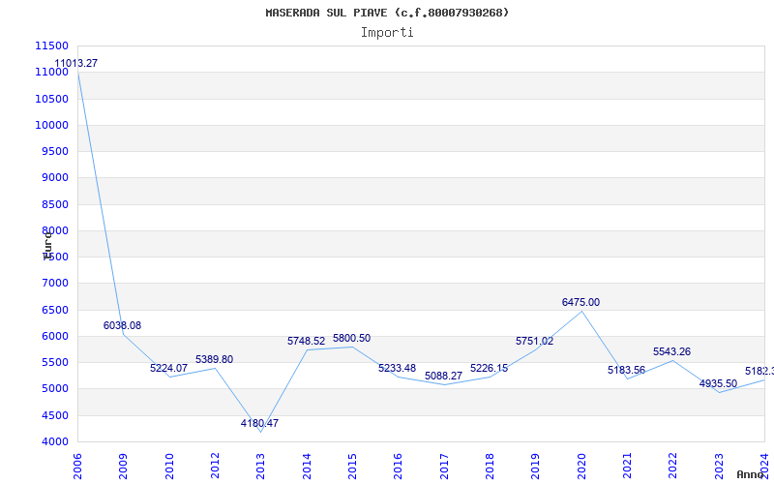
Task: Select the 4000 y-axis tick label
Action: click(54, 442)
